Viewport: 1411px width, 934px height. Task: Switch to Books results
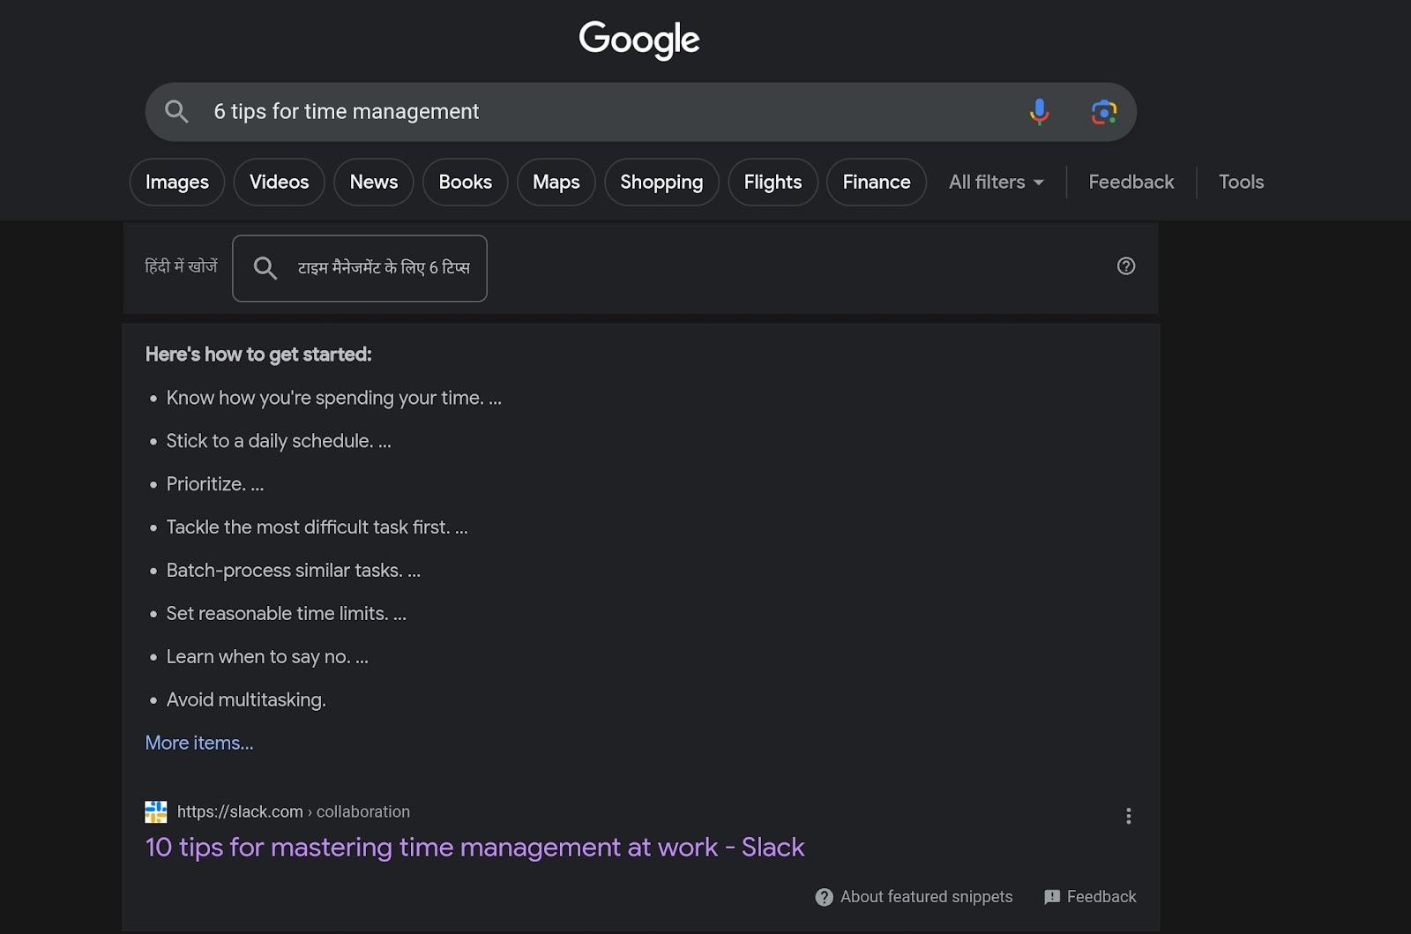[465, 182]
